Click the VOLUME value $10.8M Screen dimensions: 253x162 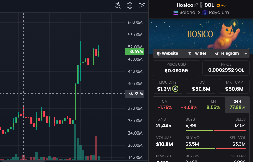click(x=165, y=144)
